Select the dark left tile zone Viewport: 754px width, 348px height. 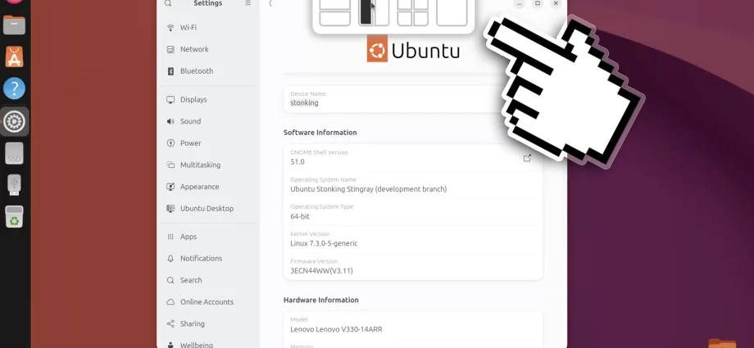click(x=366, y=12)
